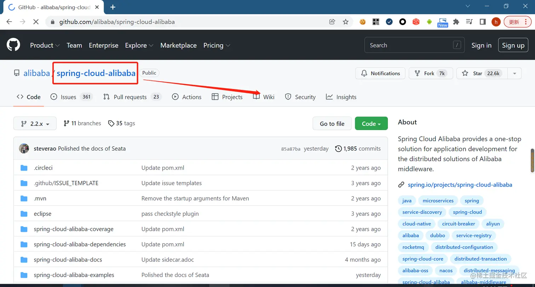Expand the Pricing dropdown menu
535x287 pixels.
[217, 45]
